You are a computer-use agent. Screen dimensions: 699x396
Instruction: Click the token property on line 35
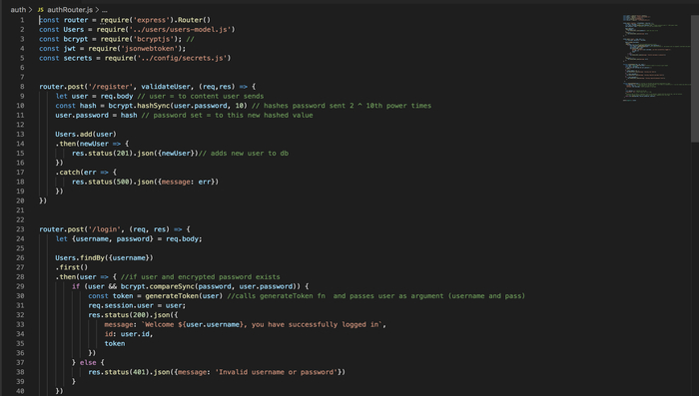[115, 343]
